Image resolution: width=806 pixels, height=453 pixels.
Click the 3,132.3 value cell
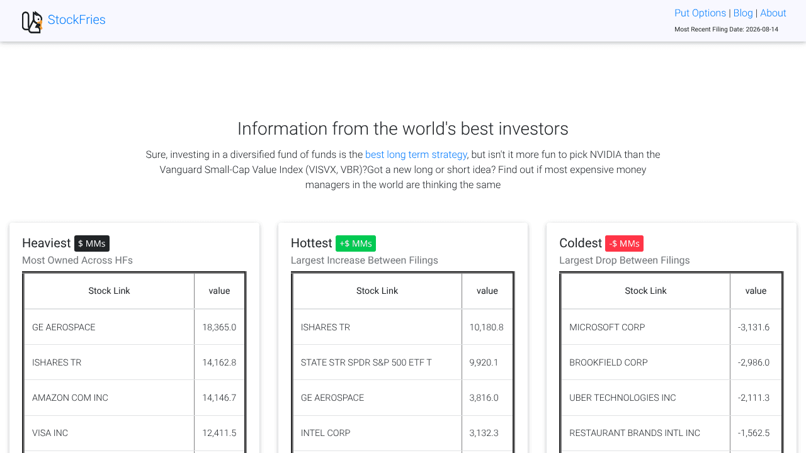[x=487, y=433]
